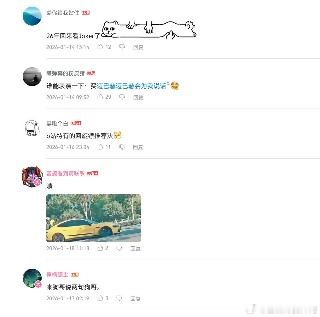Dislike the 26年回来看Joker了 comment
This screenshot has height=317, width=320.
[122, 47]
